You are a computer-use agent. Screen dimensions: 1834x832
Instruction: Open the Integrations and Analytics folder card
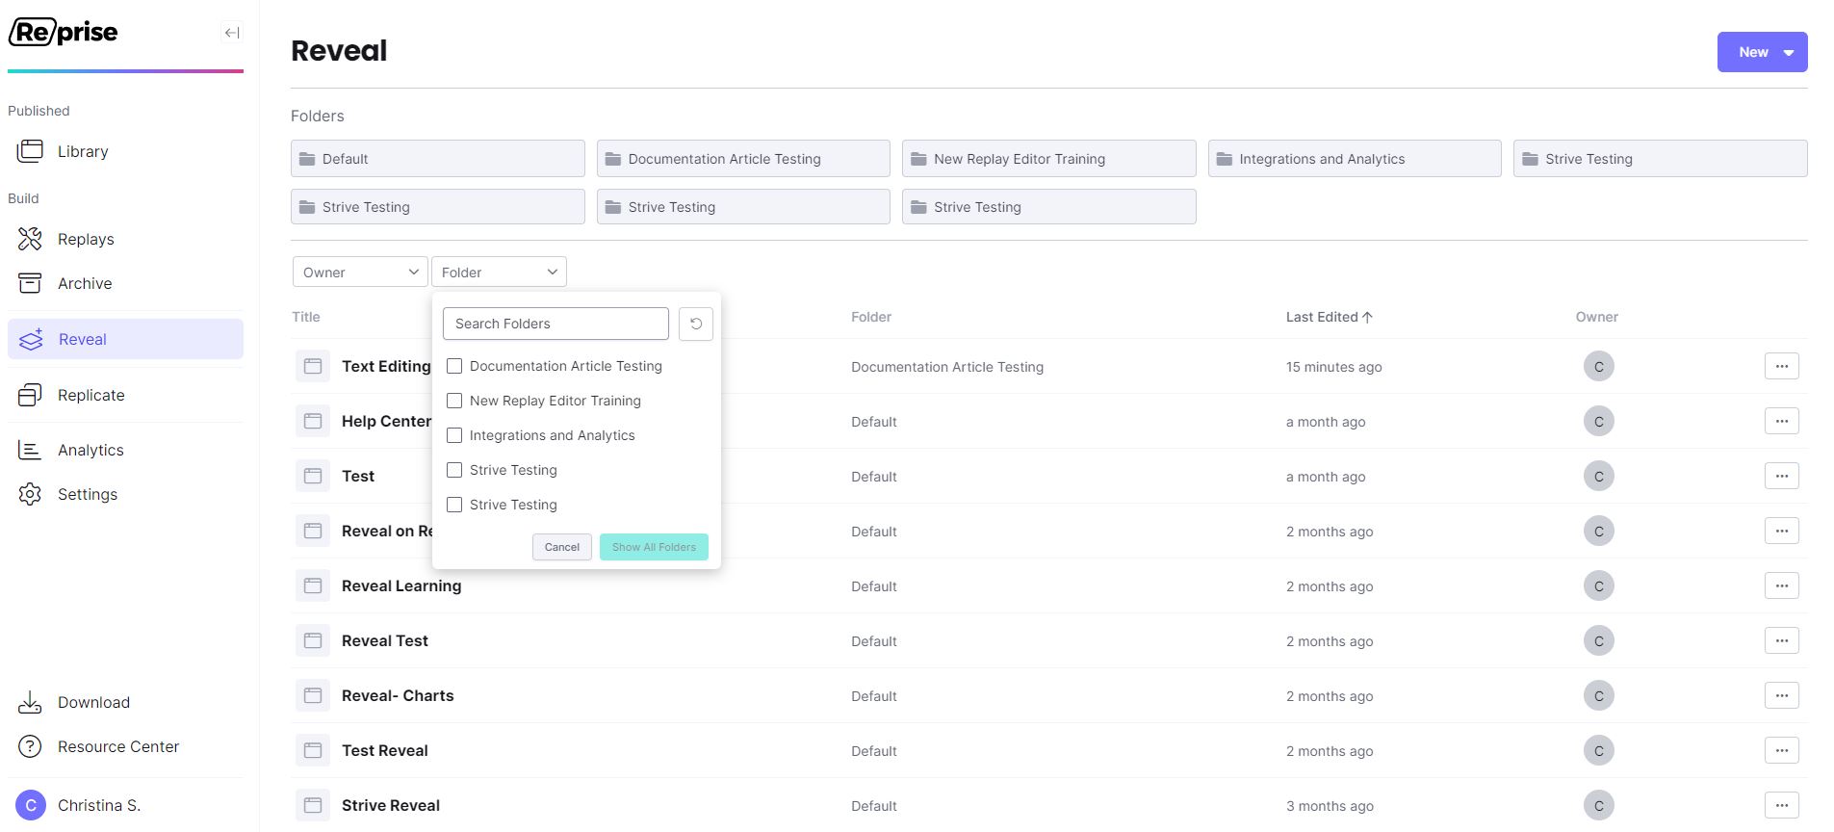(x=1355, y=159)
